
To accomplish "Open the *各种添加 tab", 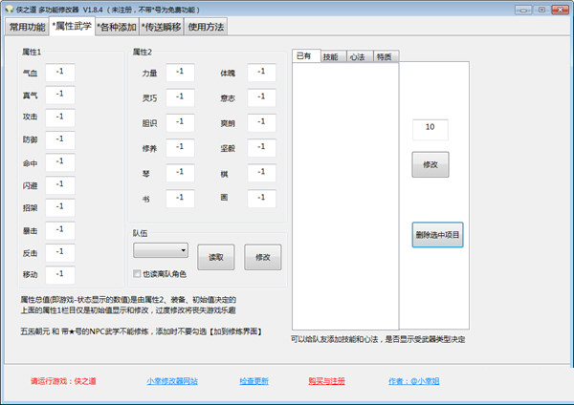I will tap(117, 27).
